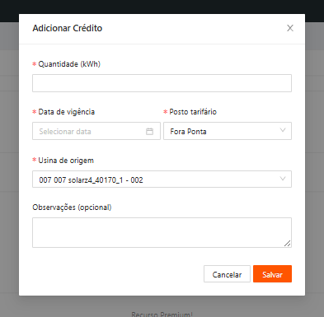
Task: Open the Selecionar data date picker
Action: (96, 131)
